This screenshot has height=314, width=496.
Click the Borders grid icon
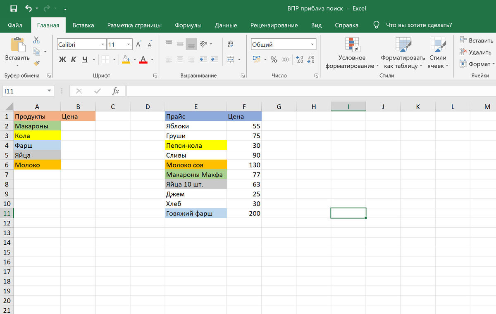(105, 59)
